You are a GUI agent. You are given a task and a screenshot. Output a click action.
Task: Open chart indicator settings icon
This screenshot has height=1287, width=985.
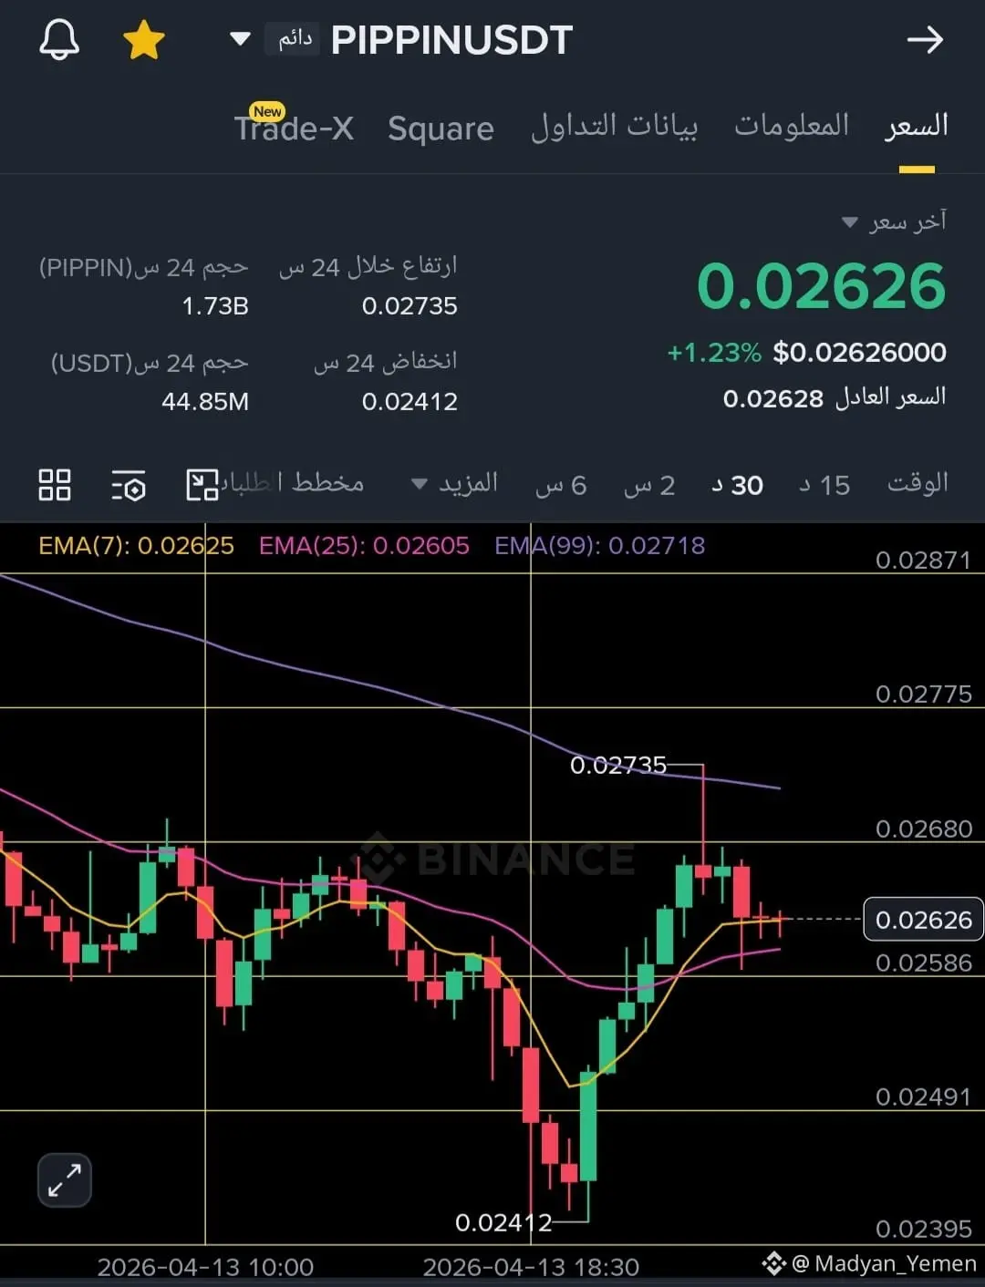[129, 486]
